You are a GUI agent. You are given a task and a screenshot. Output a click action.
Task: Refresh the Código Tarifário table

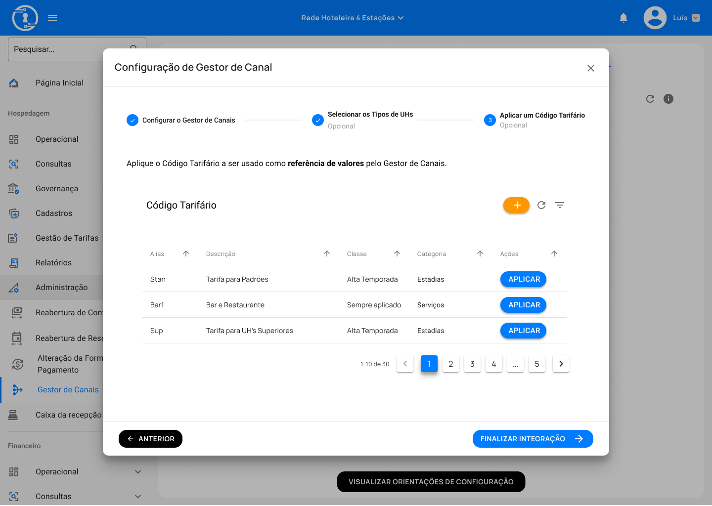(541, 205)
